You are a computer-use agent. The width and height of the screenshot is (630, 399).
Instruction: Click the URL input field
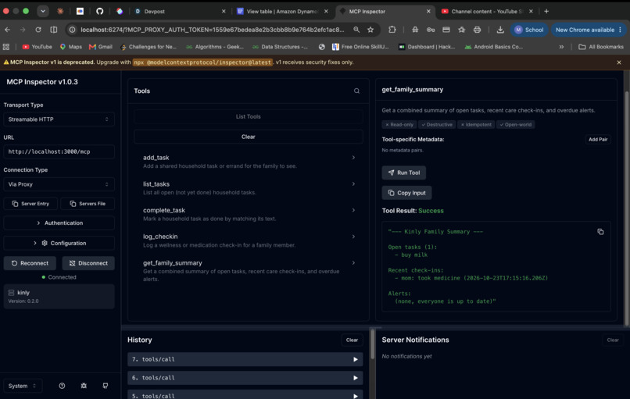click(x=59, y=151)
